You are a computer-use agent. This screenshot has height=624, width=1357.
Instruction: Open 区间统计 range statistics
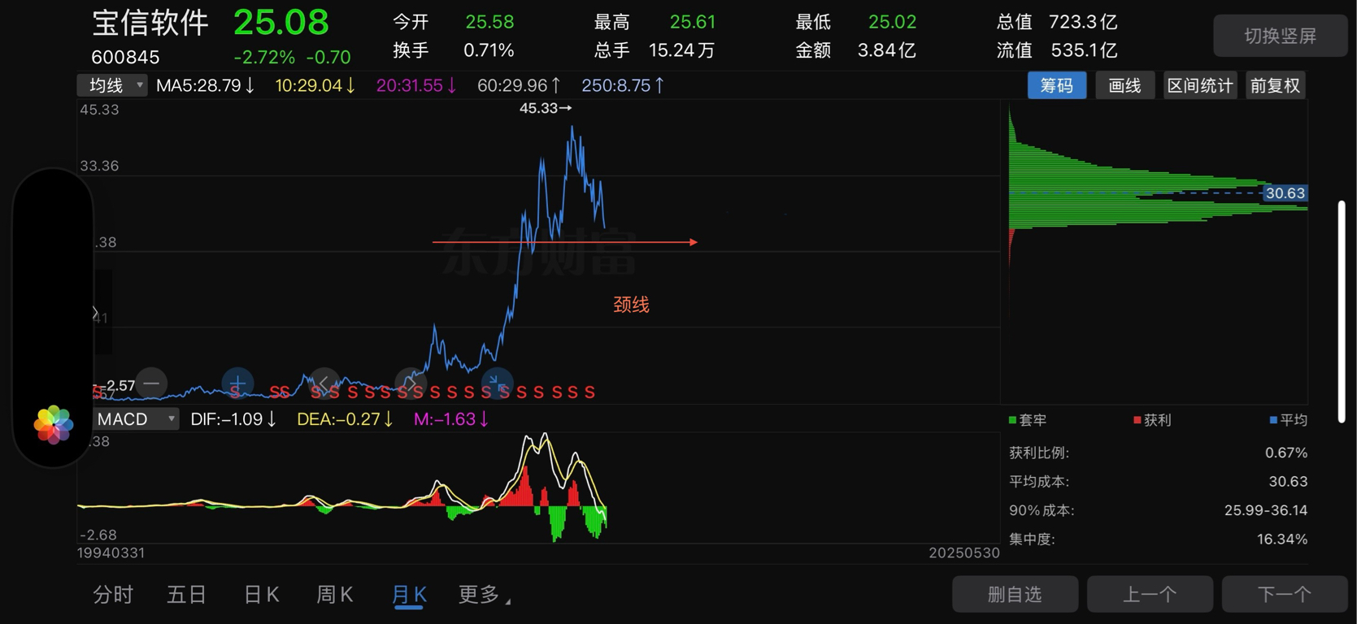point(1200,85)
